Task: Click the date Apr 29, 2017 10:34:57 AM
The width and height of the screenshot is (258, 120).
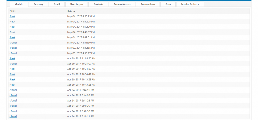Action: [x=81, y=69]
